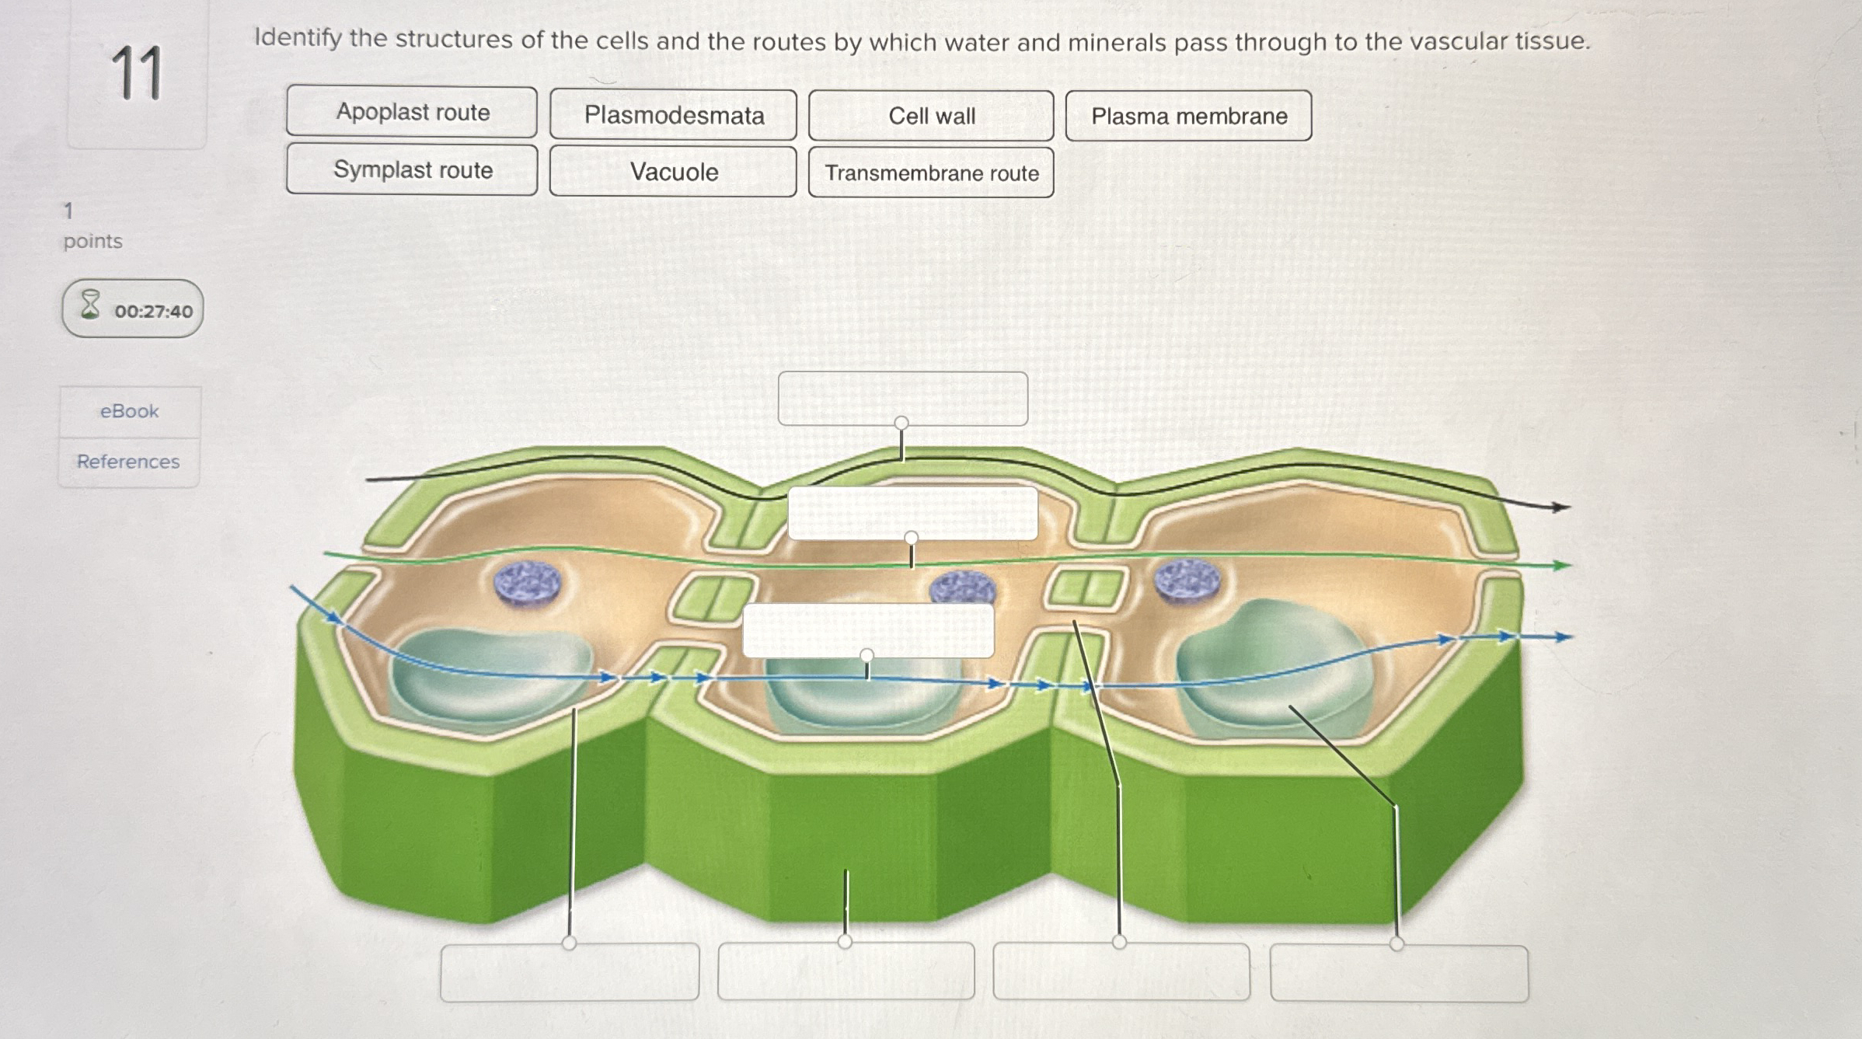Screen dimensions: 1862x1039
Task: Click the fourth empty answer box below the diagram
Action: 1400,974
